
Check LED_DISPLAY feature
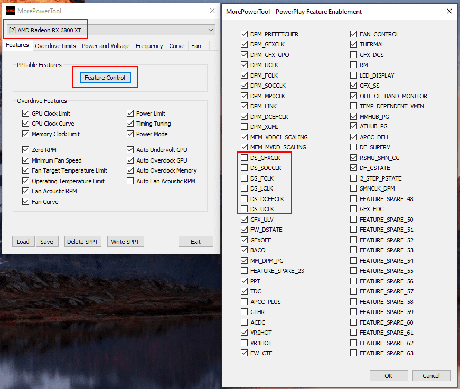353,75
